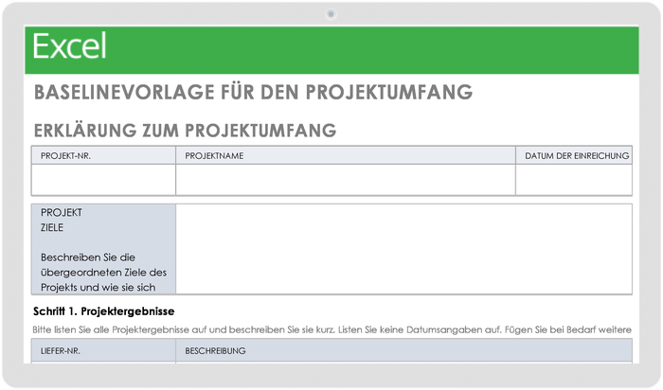Click the 'BESCHREIBUNG' header cell
Viewport: 663px width, 390px height.
[403, 350]
